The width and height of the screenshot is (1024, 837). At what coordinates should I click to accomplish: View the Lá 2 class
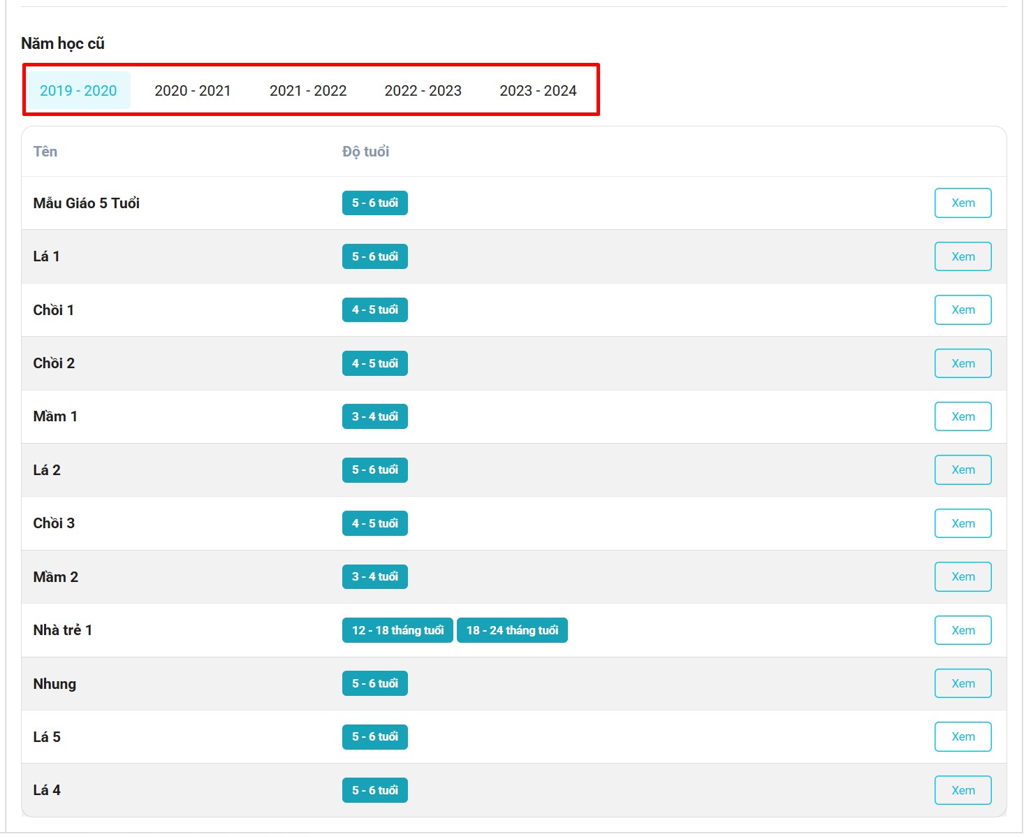[x=963, y=470]
